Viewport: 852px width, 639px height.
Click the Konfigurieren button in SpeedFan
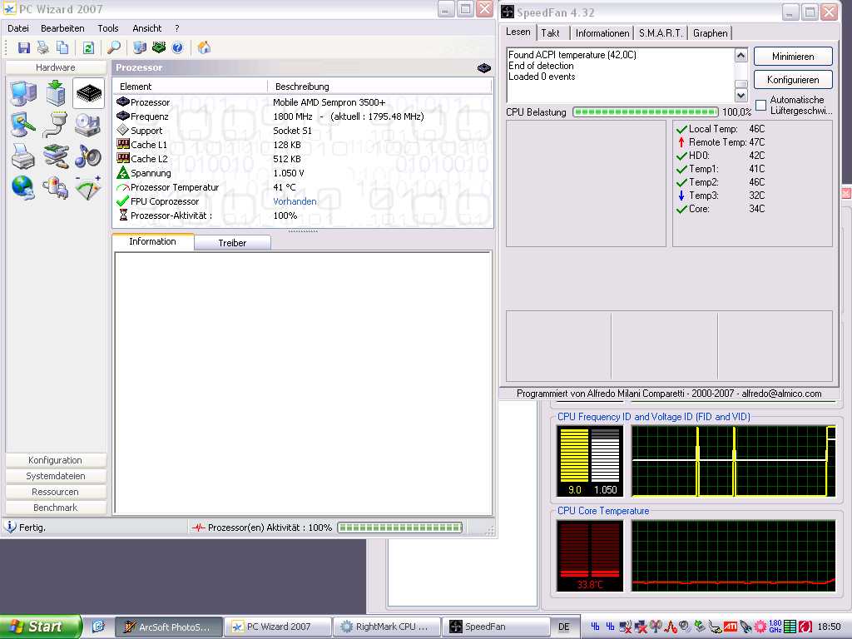[793, 80]
